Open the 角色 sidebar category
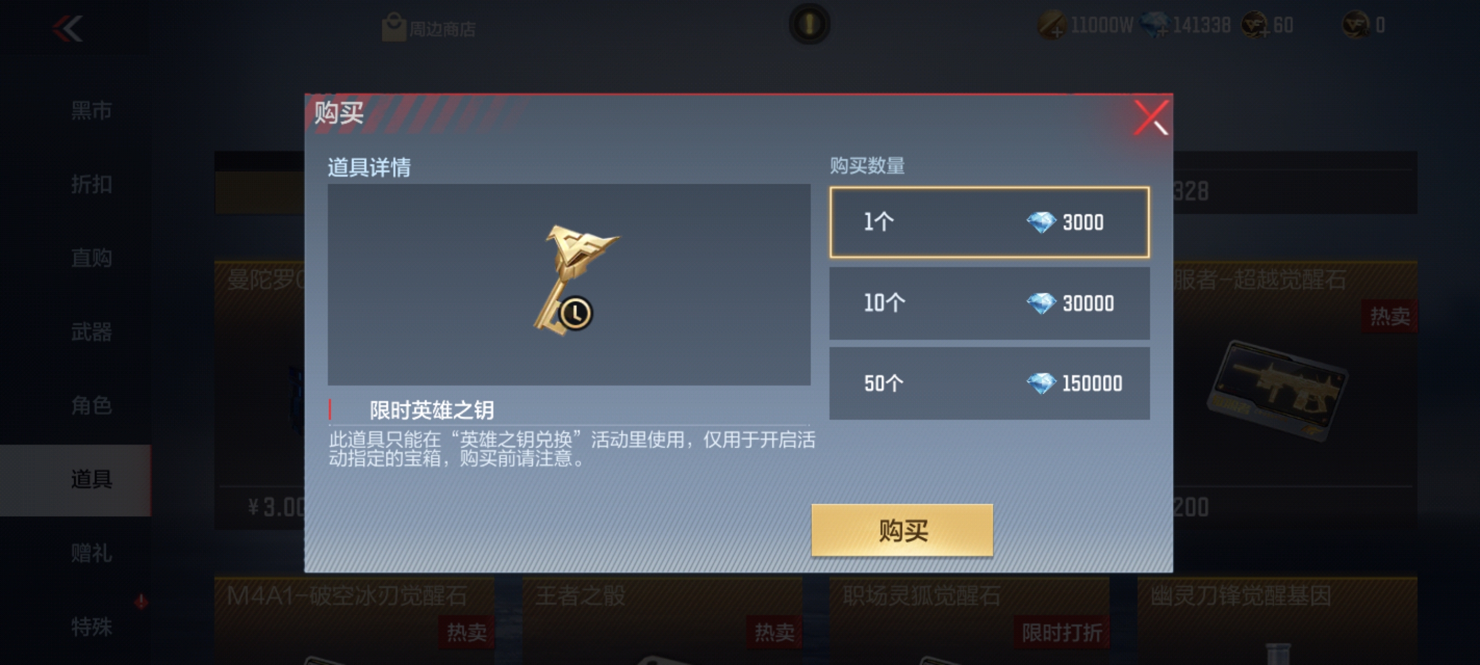 tap(91, 406)
